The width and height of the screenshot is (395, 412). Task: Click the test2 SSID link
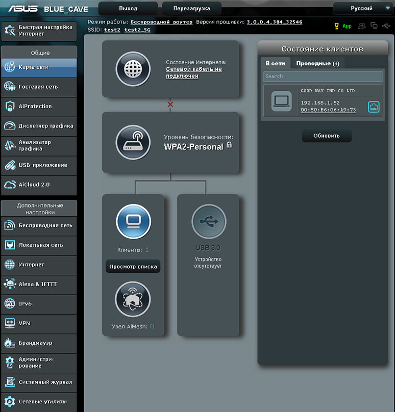pos(112,30)
